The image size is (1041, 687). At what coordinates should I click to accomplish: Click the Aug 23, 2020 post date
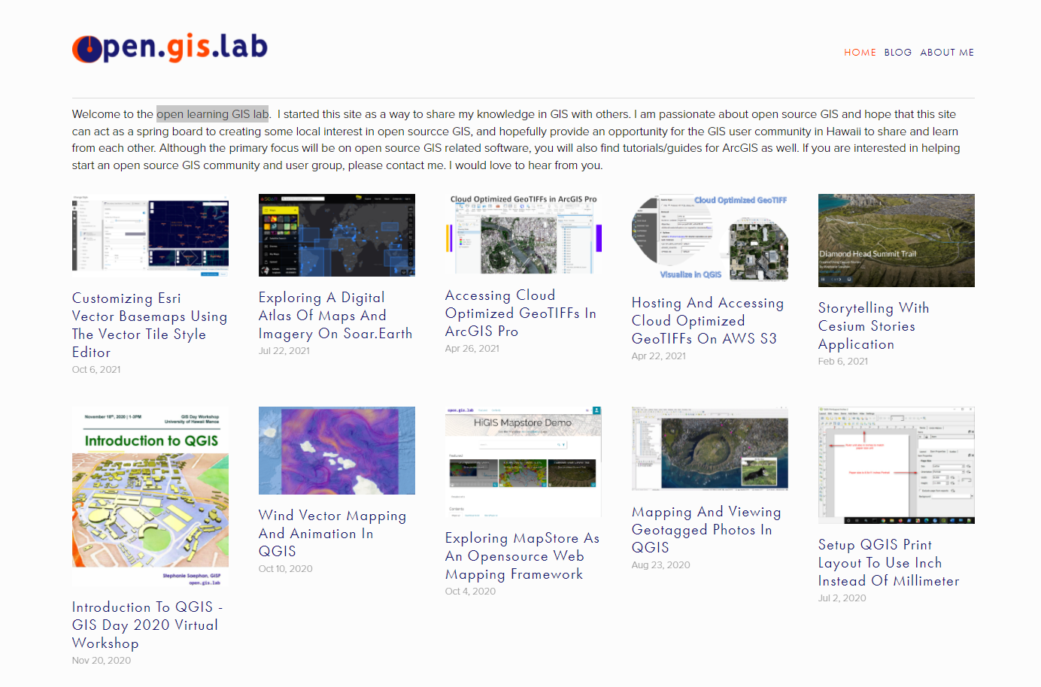(x=661, y=565)
